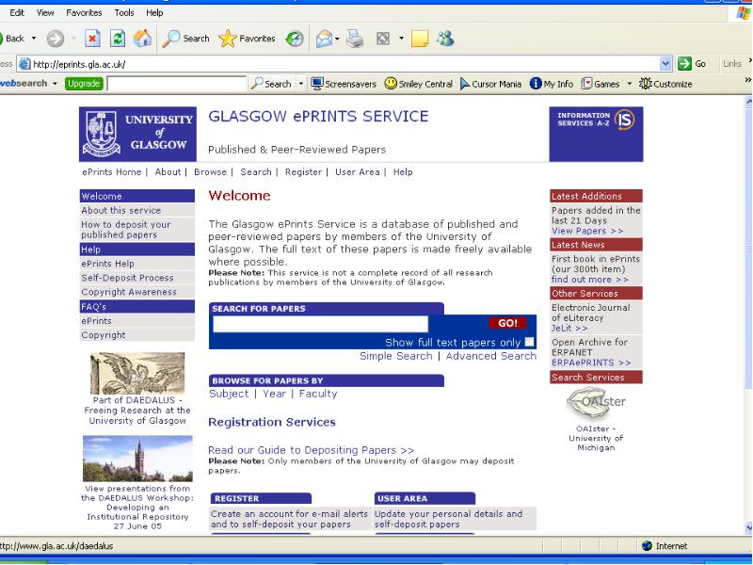Open Games in the web search toolbar
The image size is (753, 565).
[601, 84]
